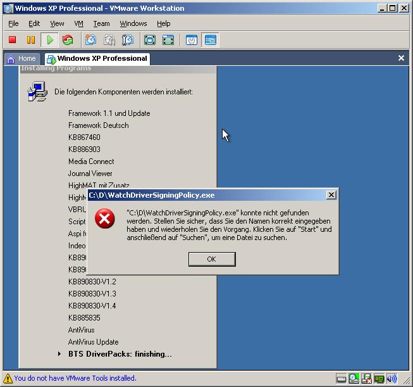The height and width of the screenshot is (387, 413).
Task: Click the VMware Tools not installed message
Action: click(75, 378)
